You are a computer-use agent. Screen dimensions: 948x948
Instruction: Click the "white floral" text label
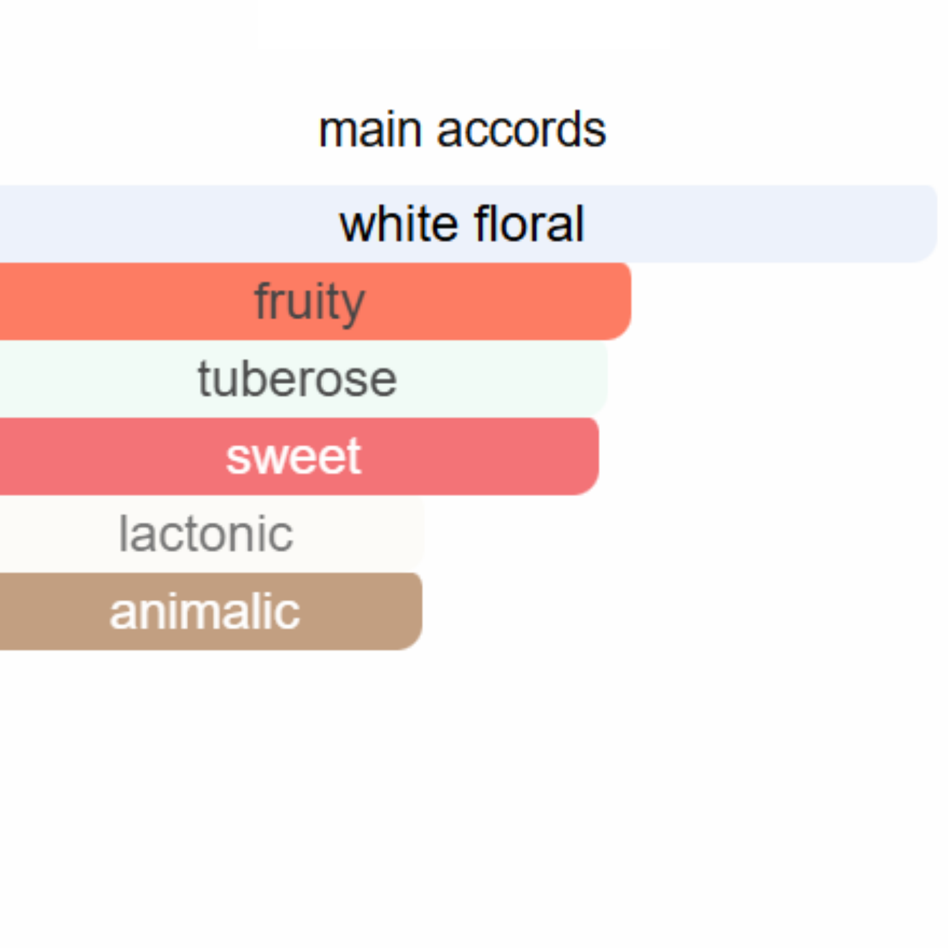click(462, 224)
